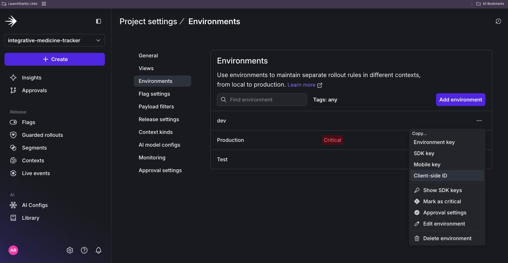Image resolution: width=508 pixels, height=263 pixels.
Task: Open the Tags: any filter
Action: coord(325,100)
